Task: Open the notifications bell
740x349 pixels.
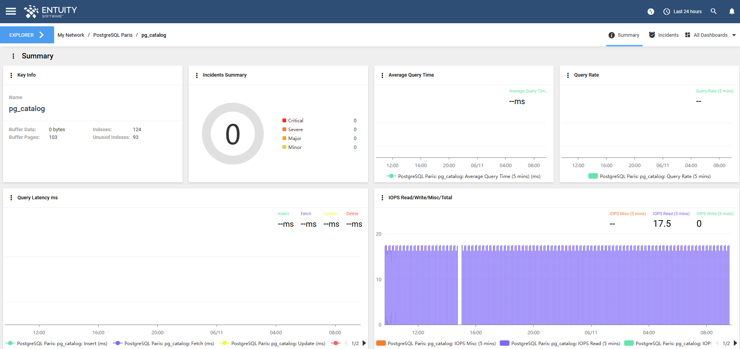Action: (x=732, y=11)
